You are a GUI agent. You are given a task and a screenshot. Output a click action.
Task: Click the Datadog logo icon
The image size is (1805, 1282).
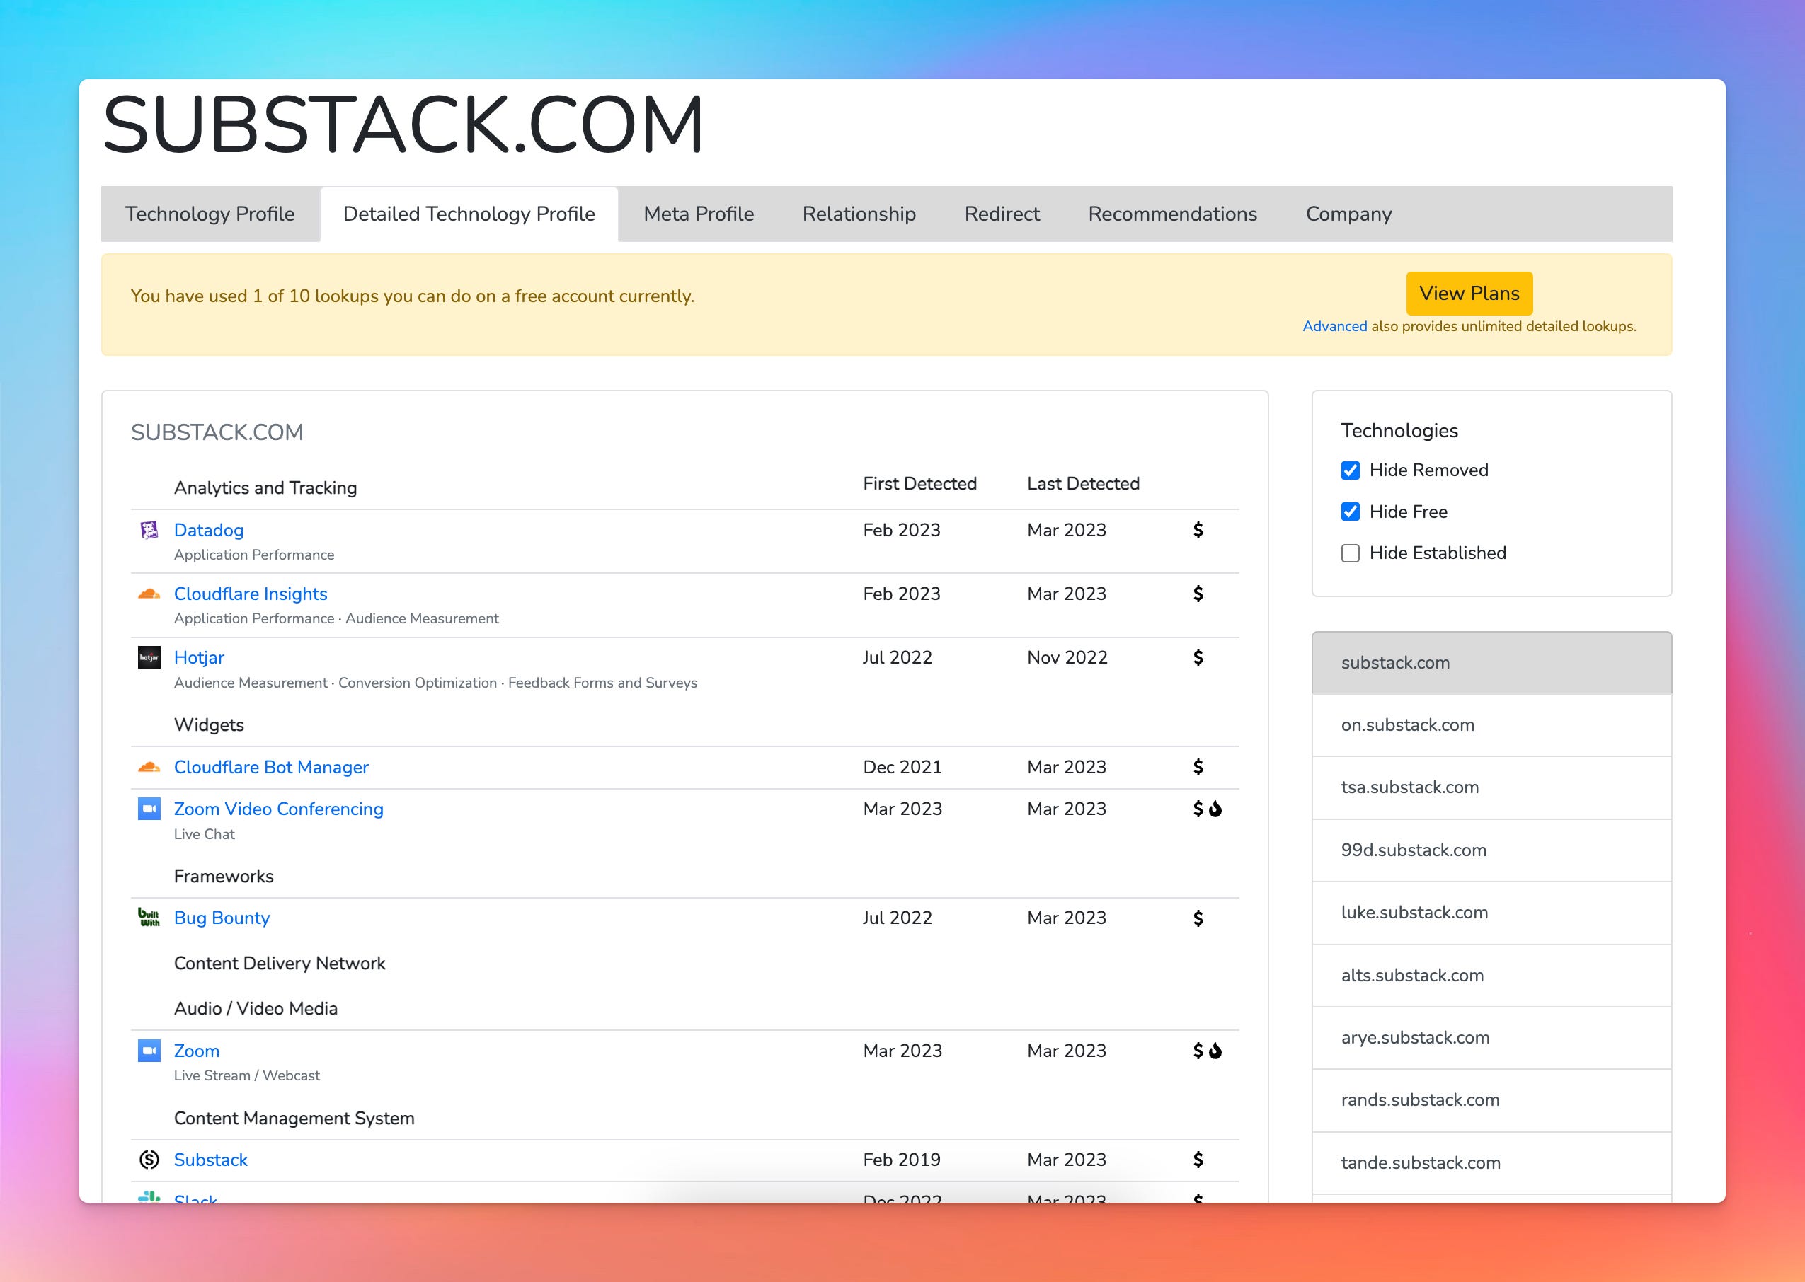click(x=149, y=531)
